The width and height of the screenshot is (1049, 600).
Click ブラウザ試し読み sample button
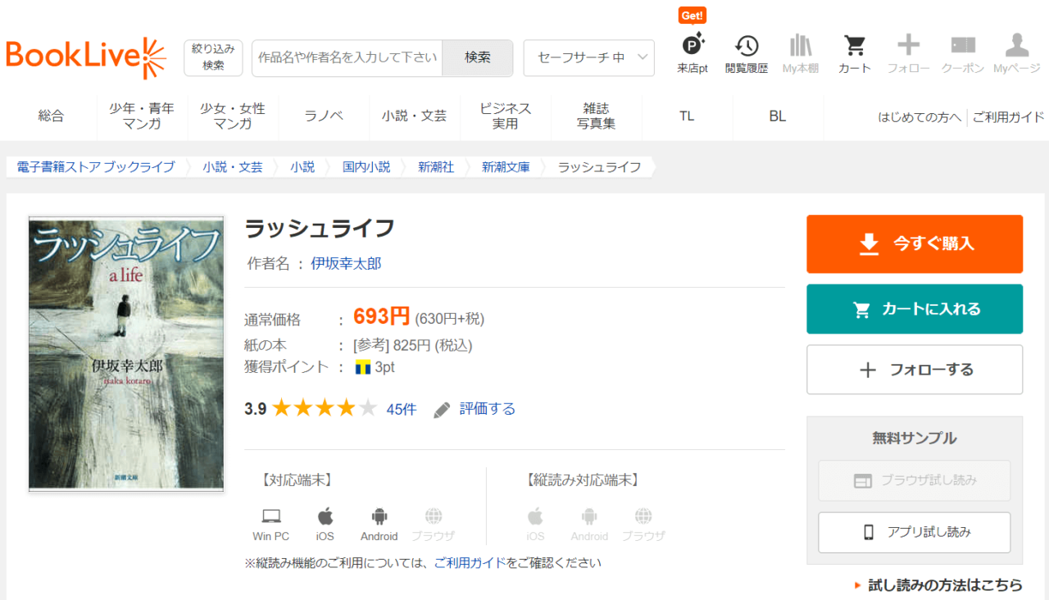[915, 480]
